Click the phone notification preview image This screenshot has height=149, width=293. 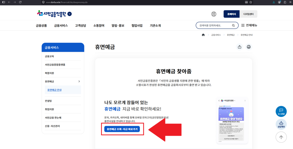[232, 120]
